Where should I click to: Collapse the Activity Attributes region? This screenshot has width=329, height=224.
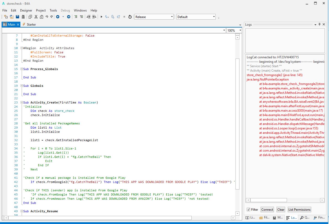click(x=21, y=48)
